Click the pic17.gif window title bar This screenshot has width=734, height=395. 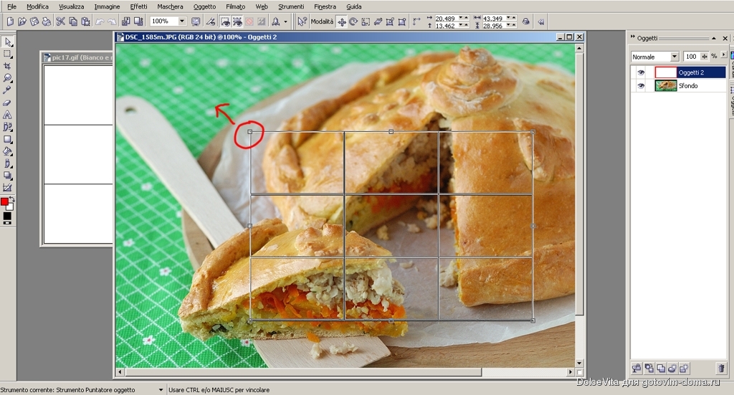(77, 57)
